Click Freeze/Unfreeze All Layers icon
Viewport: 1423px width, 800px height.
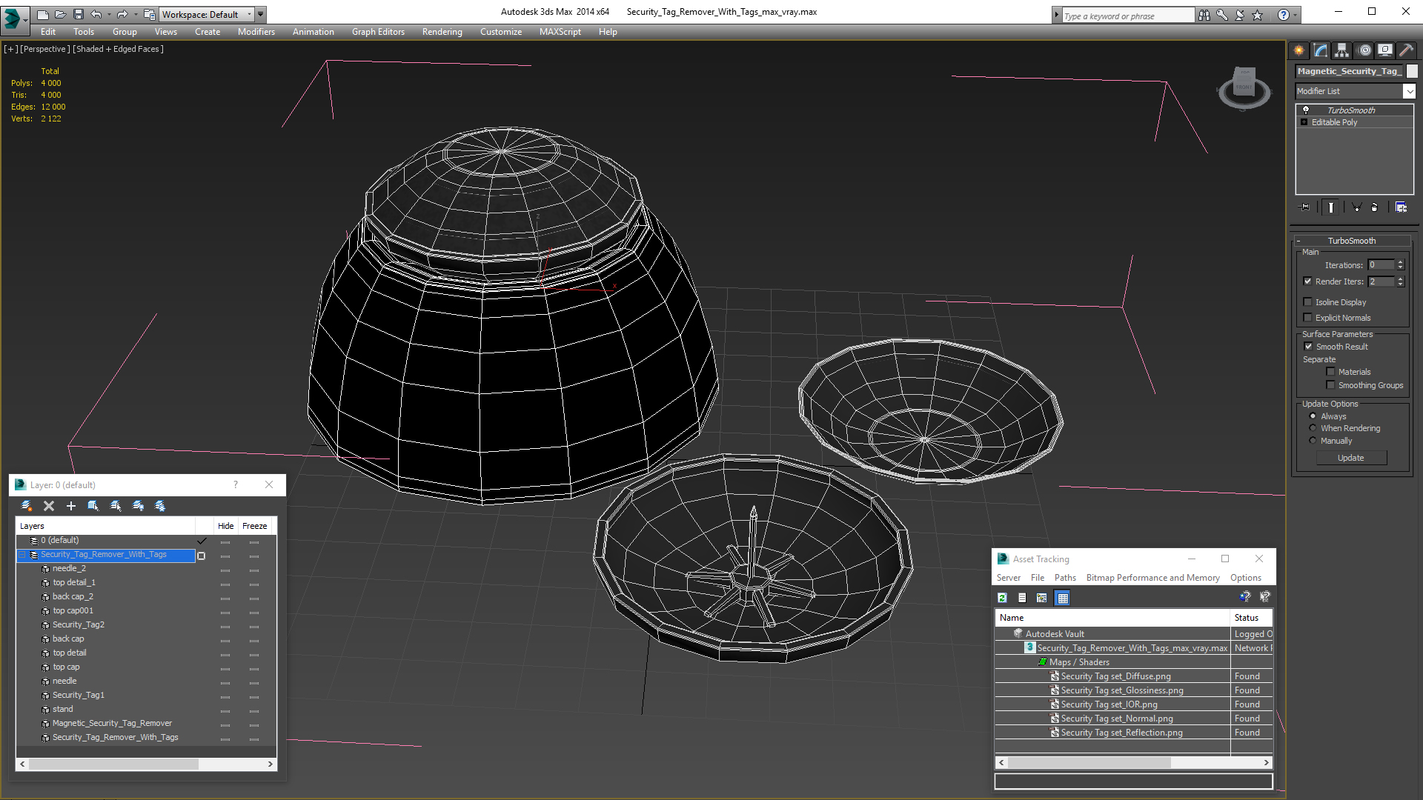point(160,506)
